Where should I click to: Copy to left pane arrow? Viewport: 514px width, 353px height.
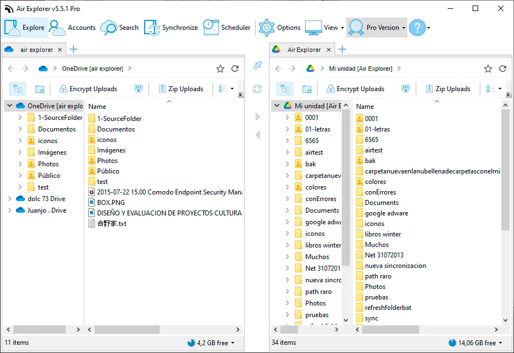[258, 134]
